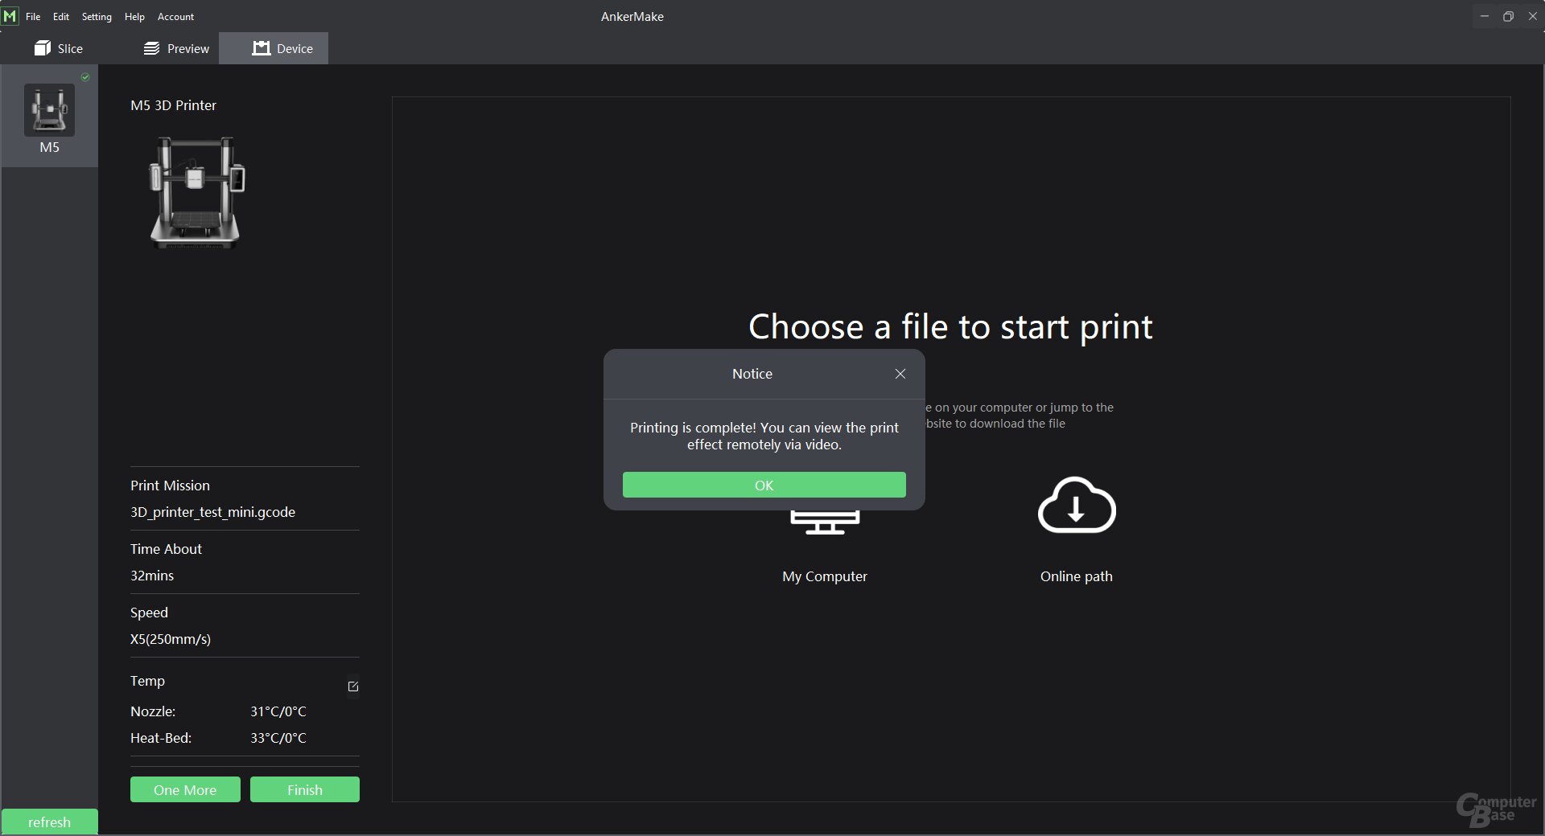The width and height of the screenshot is (1545, 836).
Task: Open the Edit menu
Action: point(61,16)
